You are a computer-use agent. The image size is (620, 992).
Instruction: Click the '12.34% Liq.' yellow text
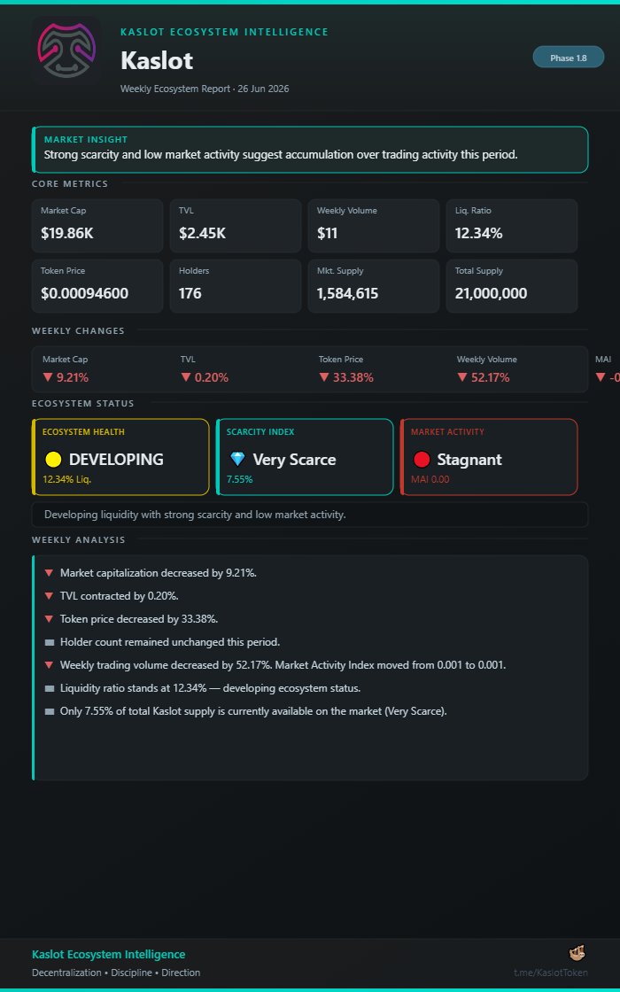(x=66, y=479)
